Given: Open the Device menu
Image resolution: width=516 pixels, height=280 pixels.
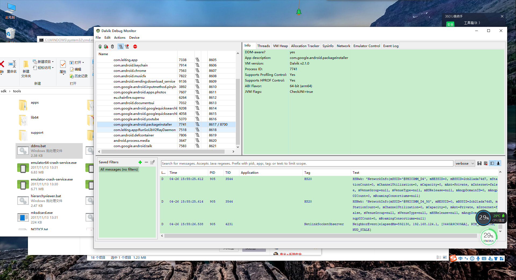Looking at the screenshot, I should coord(134,38).
